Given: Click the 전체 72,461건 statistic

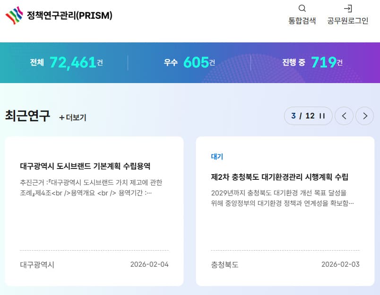Looking at the screenshot, I should [65, 62].
